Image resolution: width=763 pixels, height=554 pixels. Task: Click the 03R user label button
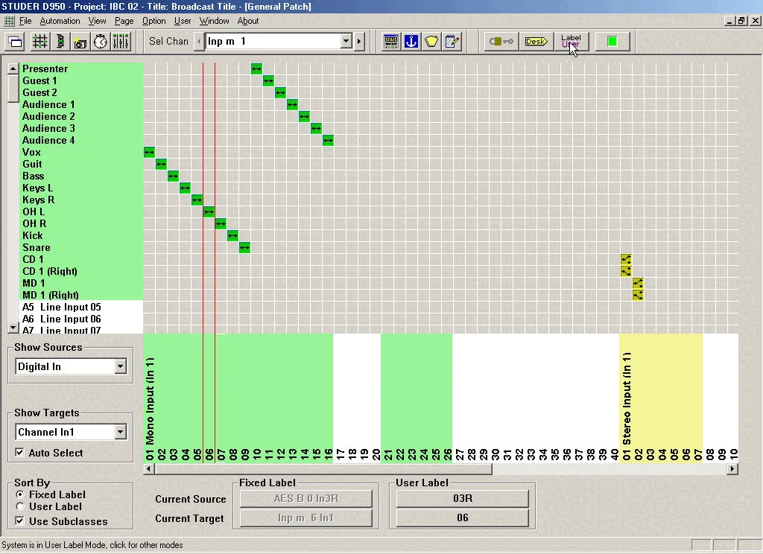tap(462, 499)
